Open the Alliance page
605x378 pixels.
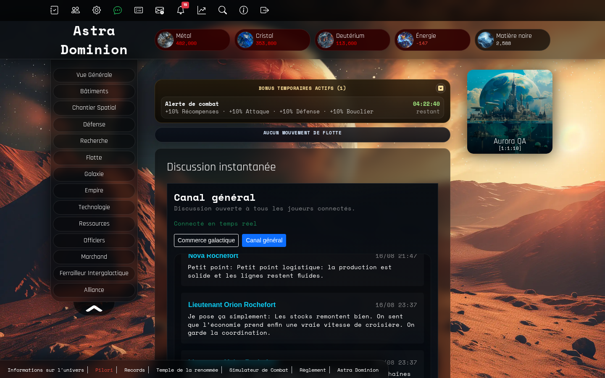coord(94,290)
